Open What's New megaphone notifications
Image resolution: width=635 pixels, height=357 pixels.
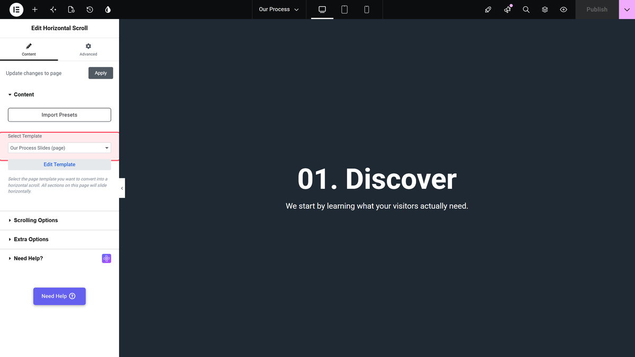[x=507, y=10]
